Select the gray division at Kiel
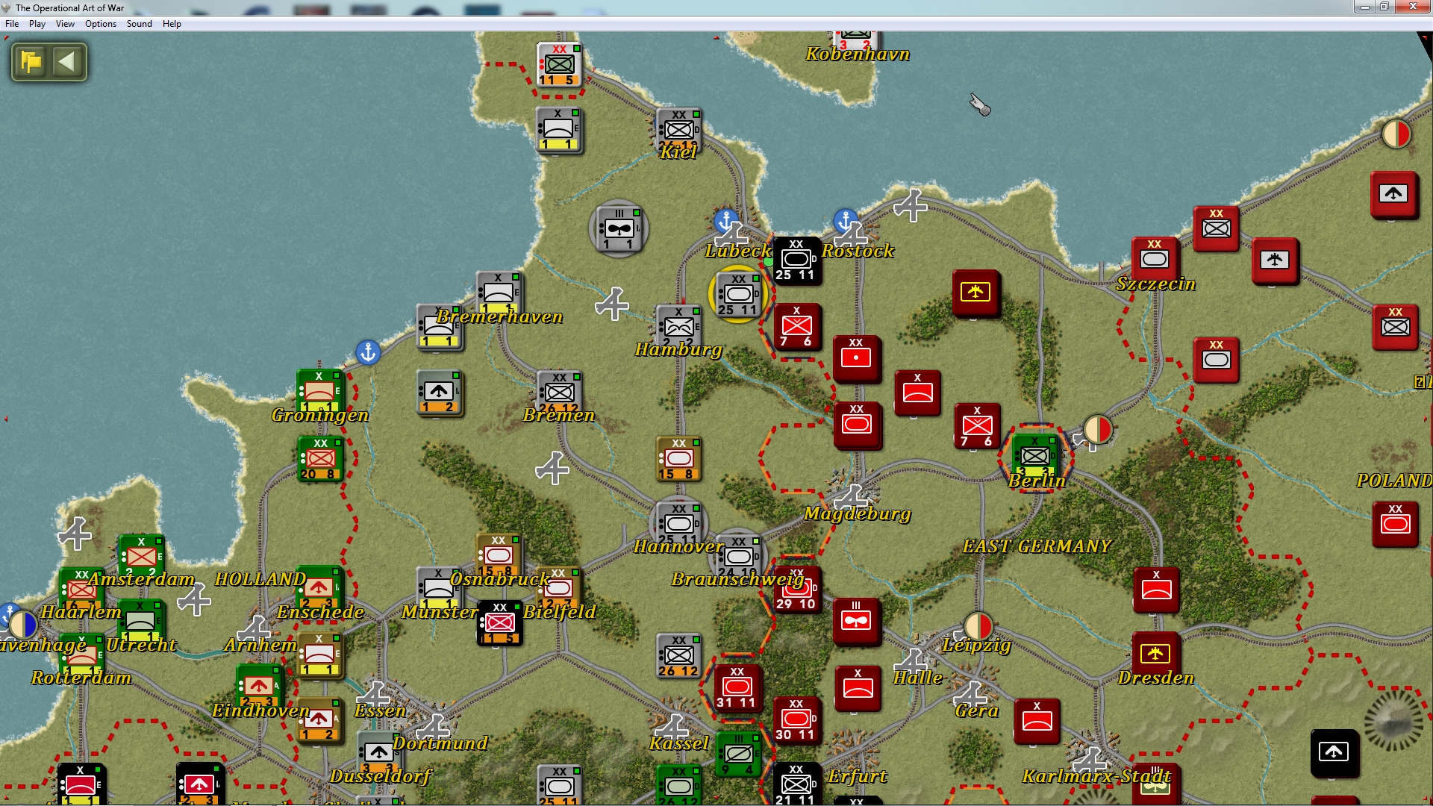Image resolution: width=1433 pixels, height=806 pixels. [x=678, y=130]
